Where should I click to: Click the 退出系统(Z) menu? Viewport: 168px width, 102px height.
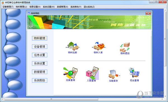(89, 7)
